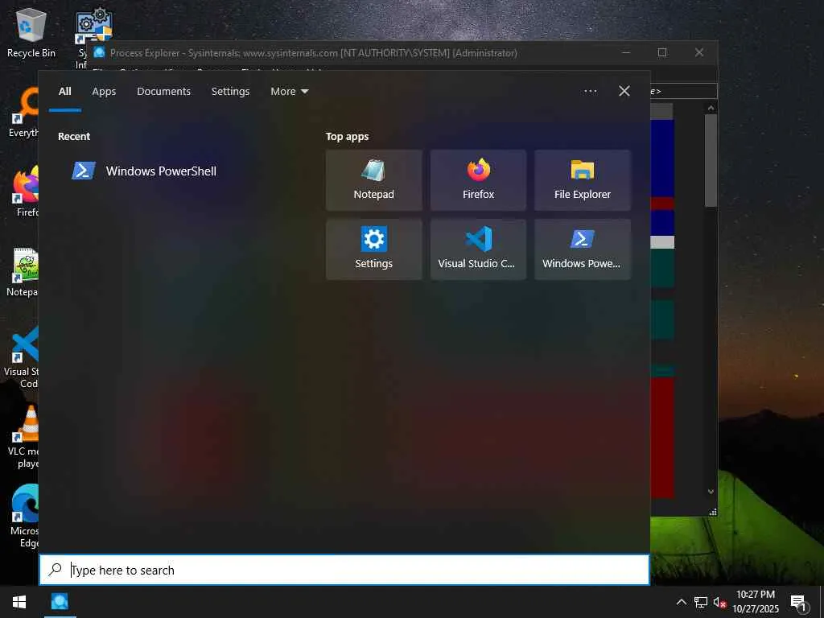
Task: Open the clock showing 10:27 PM
Action: [x=755, y=602]
